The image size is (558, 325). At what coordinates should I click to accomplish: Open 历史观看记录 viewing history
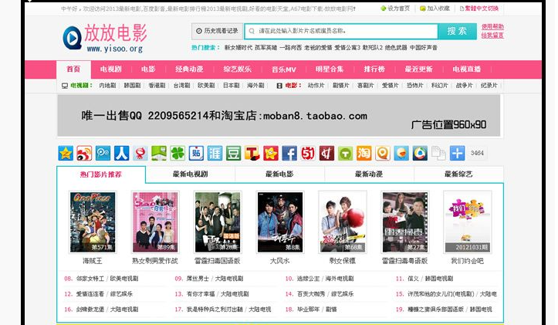tap(217, 32)
